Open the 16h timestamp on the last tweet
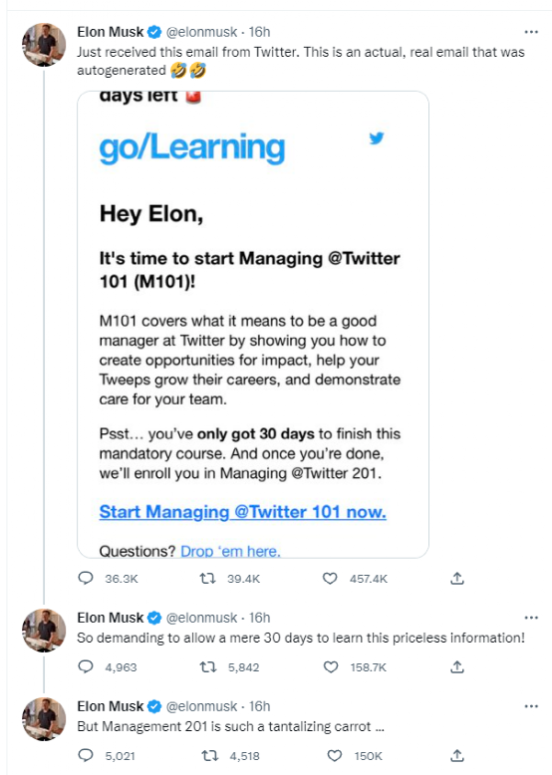Viewport: 552px width, 775px height. tap(259, 706)
